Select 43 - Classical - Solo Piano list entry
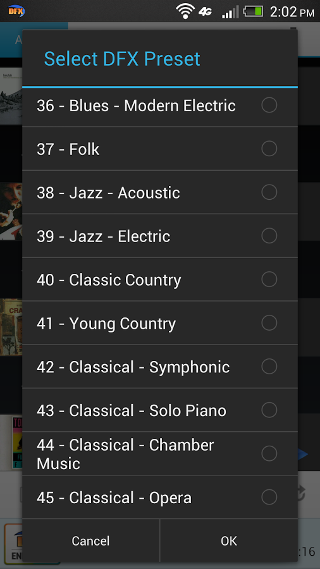This screenshot has height=569, width=320. [159, 410]
